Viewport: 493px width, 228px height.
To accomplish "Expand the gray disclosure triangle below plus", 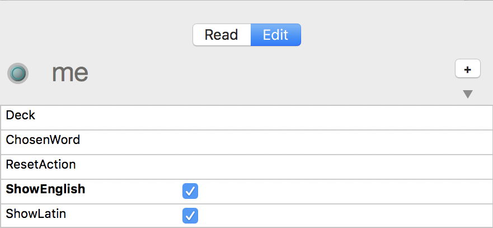I will pyautogui.click(x=468, y=94).
